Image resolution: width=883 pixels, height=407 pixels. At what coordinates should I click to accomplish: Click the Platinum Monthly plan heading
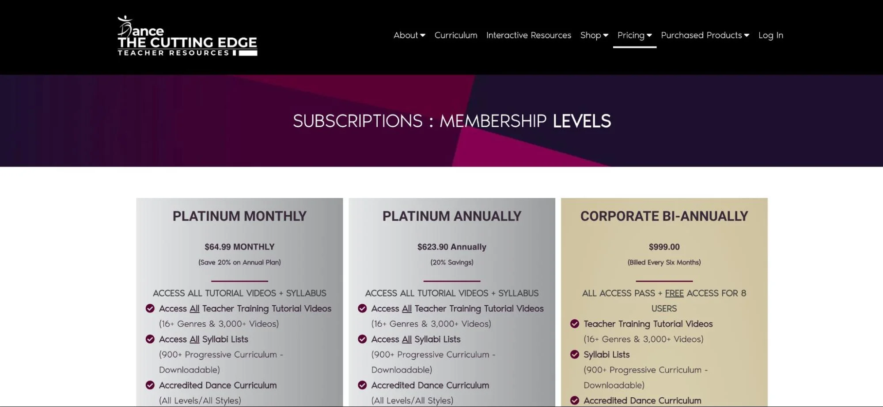pyautogui.click(x=239, y=216)
